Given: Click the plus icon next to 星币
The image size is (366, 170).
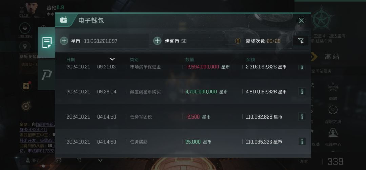Looking at the screenshot, I should pyautogui.click(x=64, y=41).
